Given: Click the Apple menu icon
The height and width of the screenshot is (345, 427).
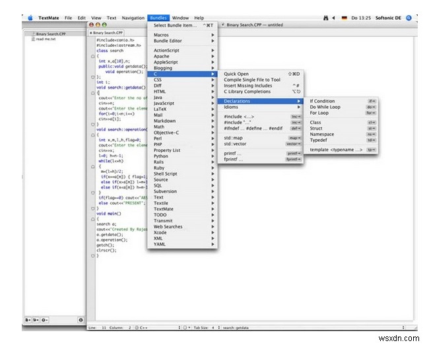Looking at the screenshot, I should [x=29, y=17].
